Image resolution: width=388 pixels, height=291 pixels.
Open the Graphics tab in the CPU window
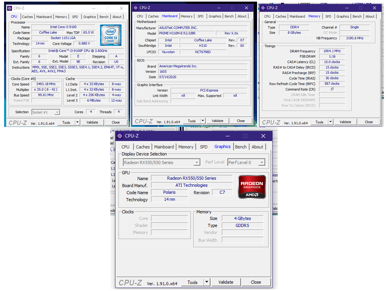(90, 17)
